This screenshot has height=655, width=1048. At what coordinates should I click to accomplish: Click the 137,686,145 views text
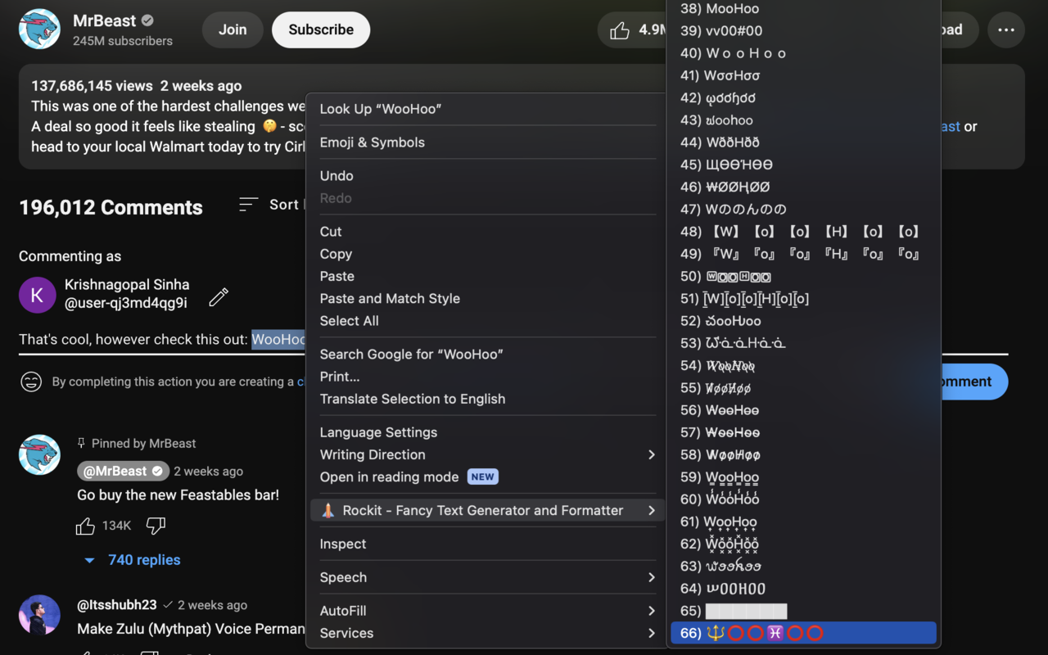point(92,86)
